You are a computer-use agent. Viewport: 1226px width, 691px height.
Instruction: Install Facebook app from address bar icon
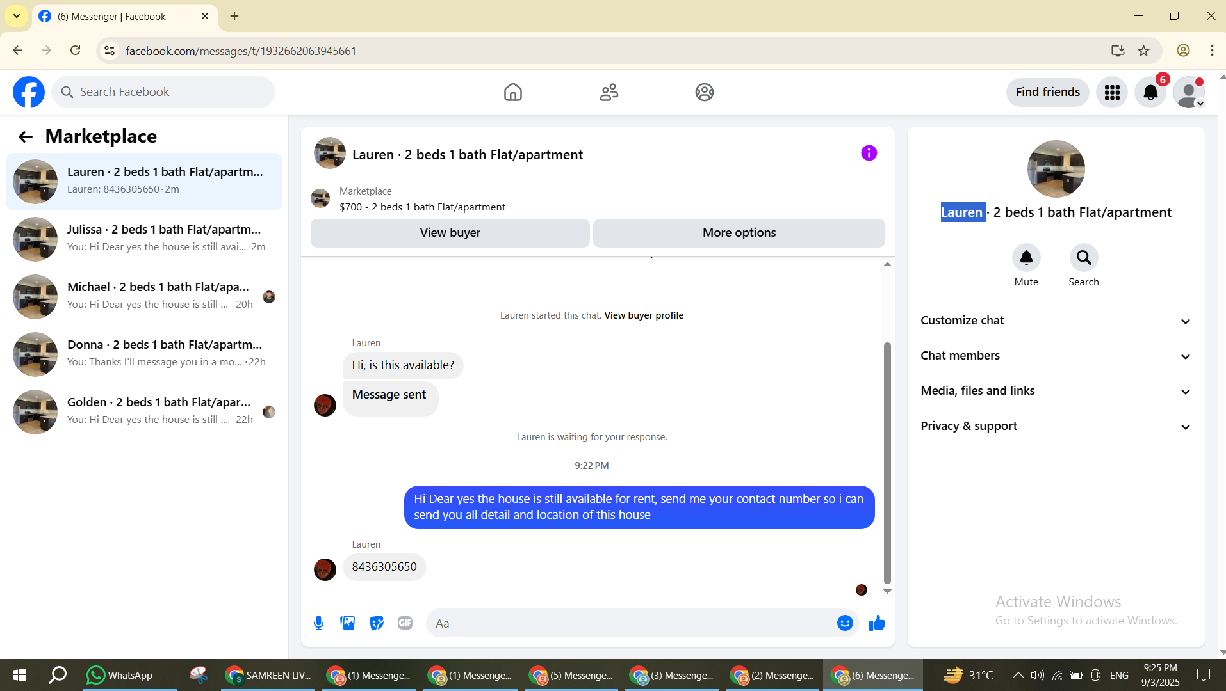click(1118, 51)
